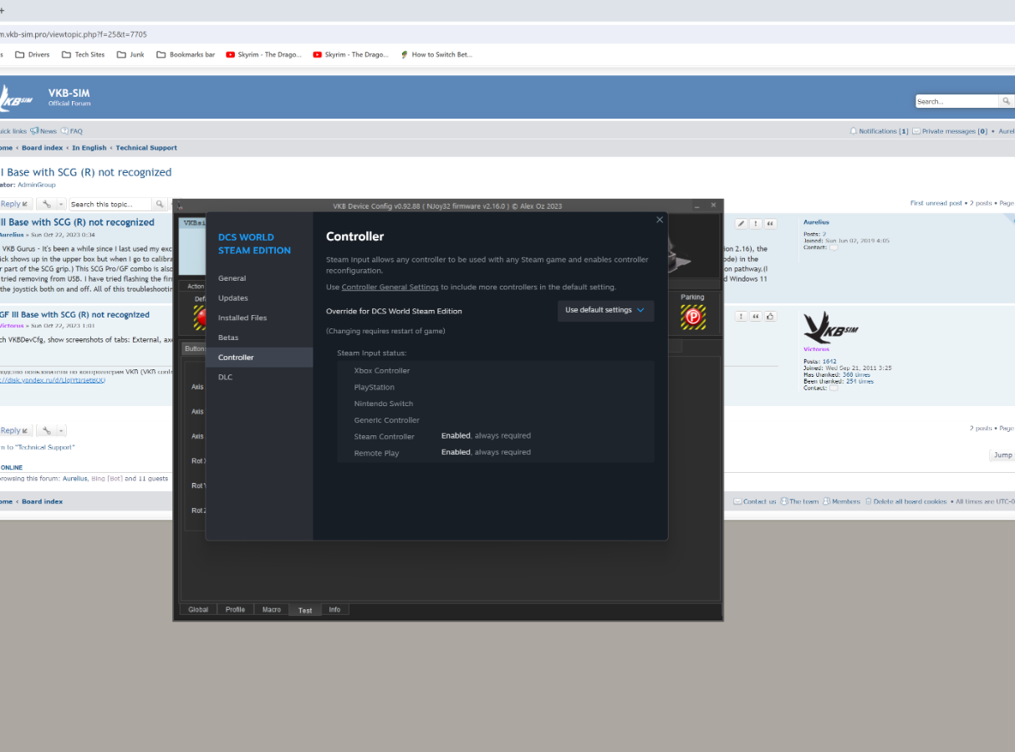This screenshot has width=1015, height=752.
Task: Select Betas in properties sidebar
Action: [259, 338]
